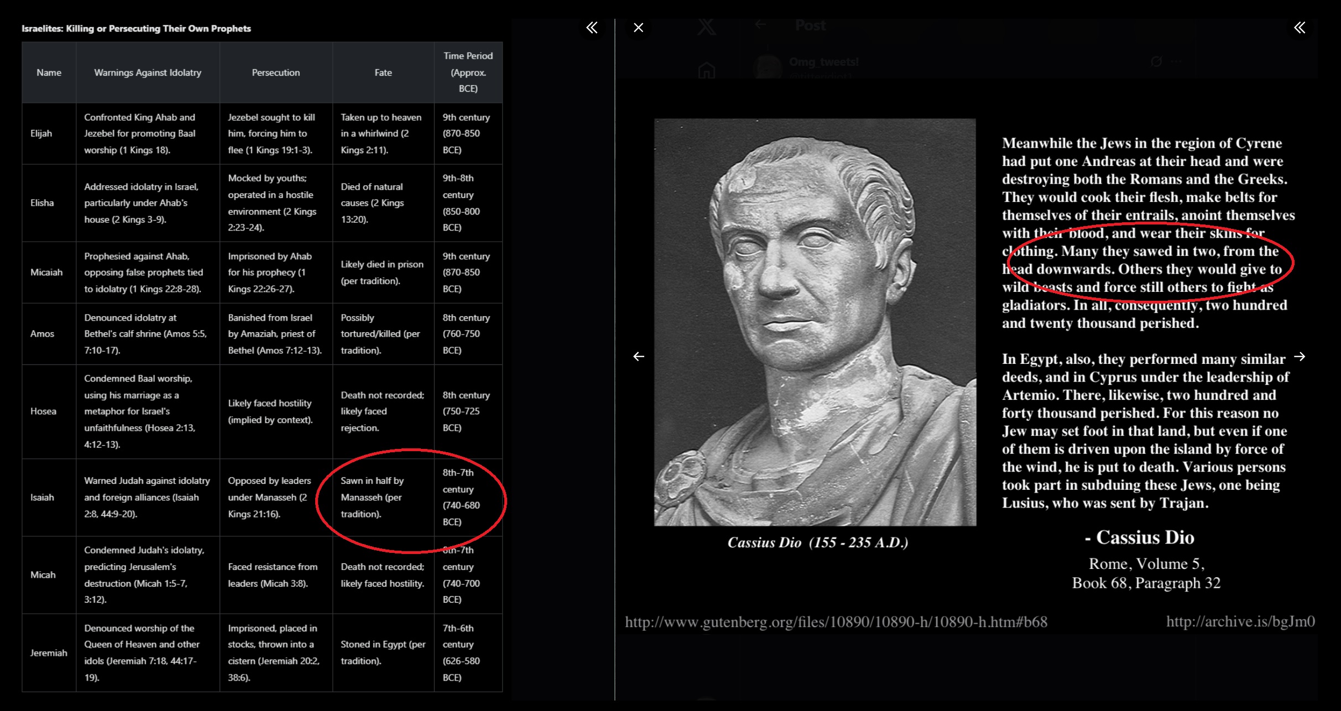
Task: Click 'Denounced worship of the Queen of Heaven' cell
Action: [x=148, y=653]
